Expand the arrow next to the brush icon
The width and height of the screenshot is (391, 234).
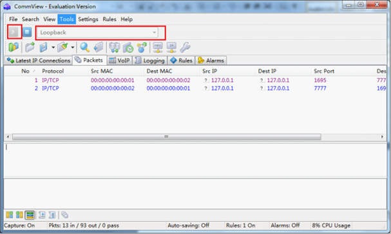72,47
